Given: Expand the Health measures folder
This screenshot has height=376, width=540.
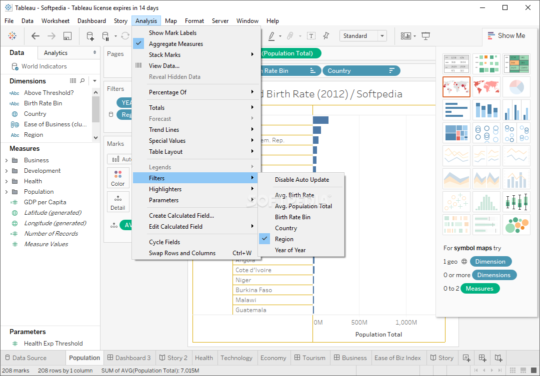Looking at the screenshot, I should [6, 181].
